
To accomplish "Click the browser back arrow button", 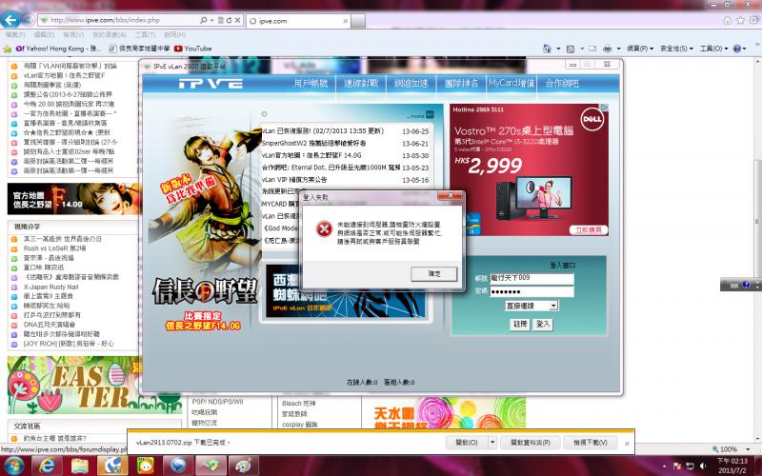I will [10, 20].
